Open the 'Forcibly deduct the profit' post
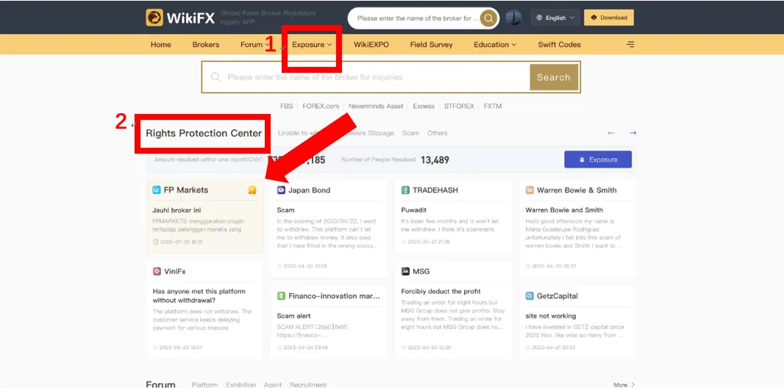The width and height of the screenshot is (784, 389). pyautogui.click(x=441, y=291)
